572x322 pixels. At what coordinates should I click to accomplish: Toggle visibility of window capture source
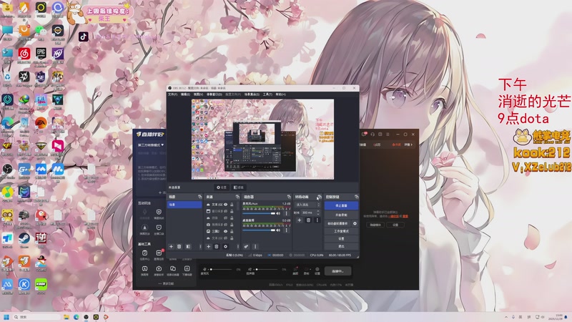[x=225, y=211]
